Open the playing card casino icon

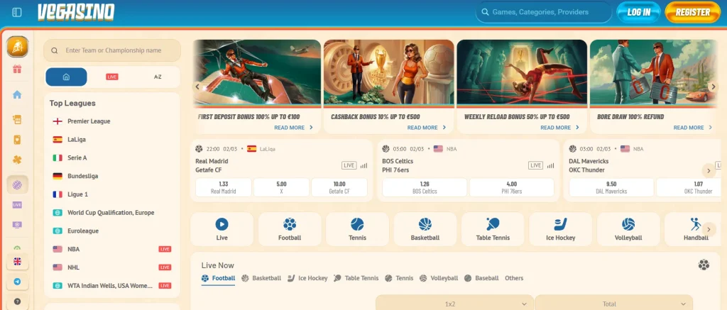point(17,140)
